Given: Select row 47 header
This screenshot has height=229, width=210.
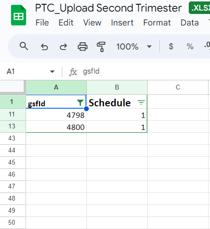Looking at the screenshot, I should 13,187.
